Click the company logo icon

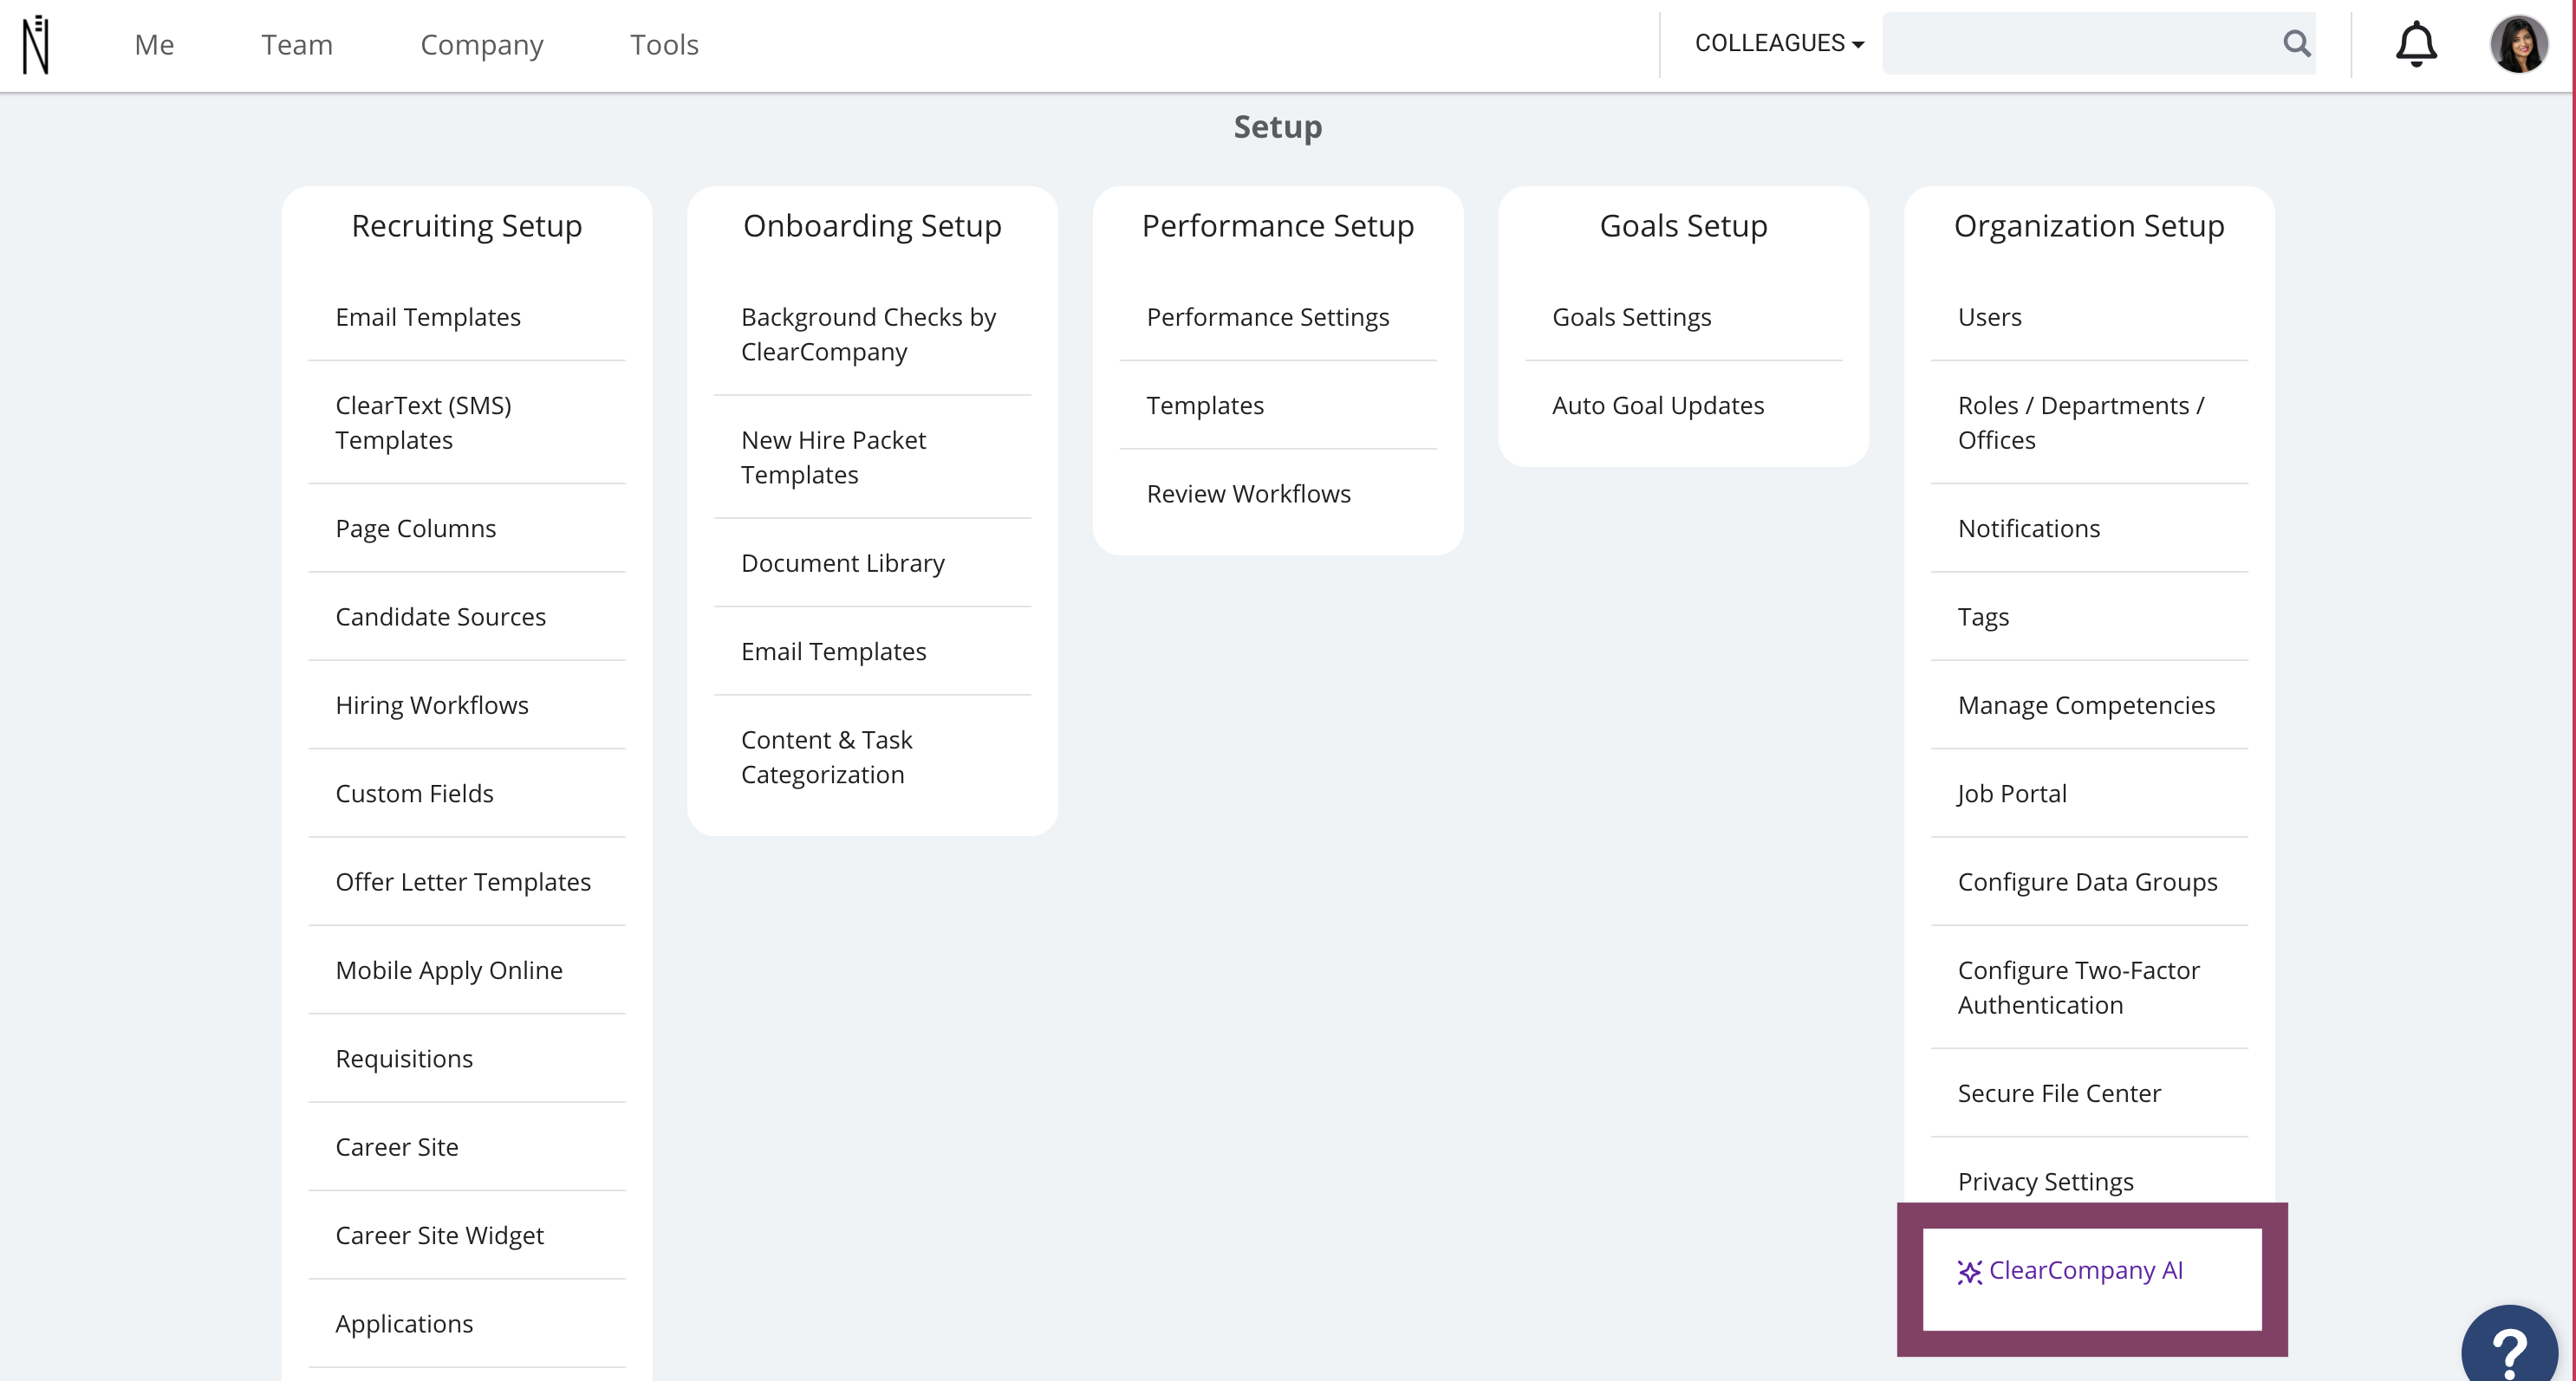[36, 45]
